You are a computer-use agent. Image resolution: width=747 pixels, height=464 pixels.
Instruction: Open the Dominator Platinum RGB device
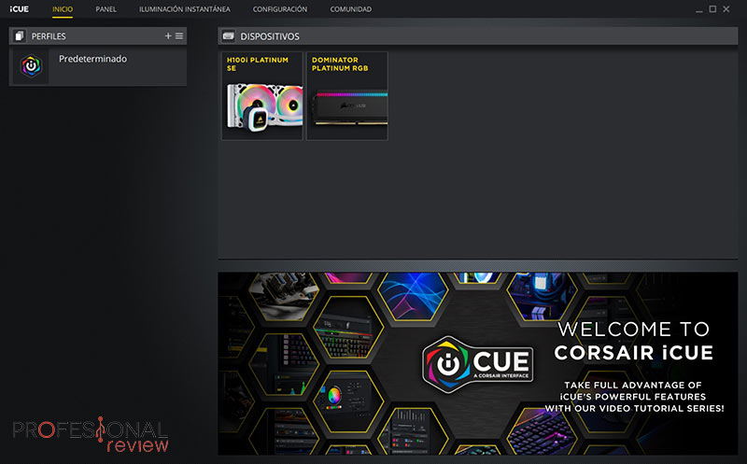[346, 96]
